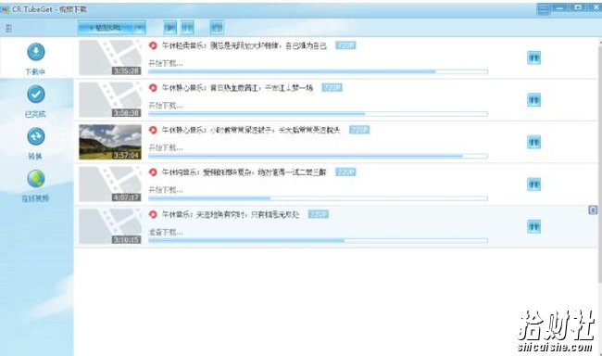The height and width of the screenshot is (356, 602).
Task: Click the 3:35:28 video placeholder thumbnail
Action: [110, 57]
